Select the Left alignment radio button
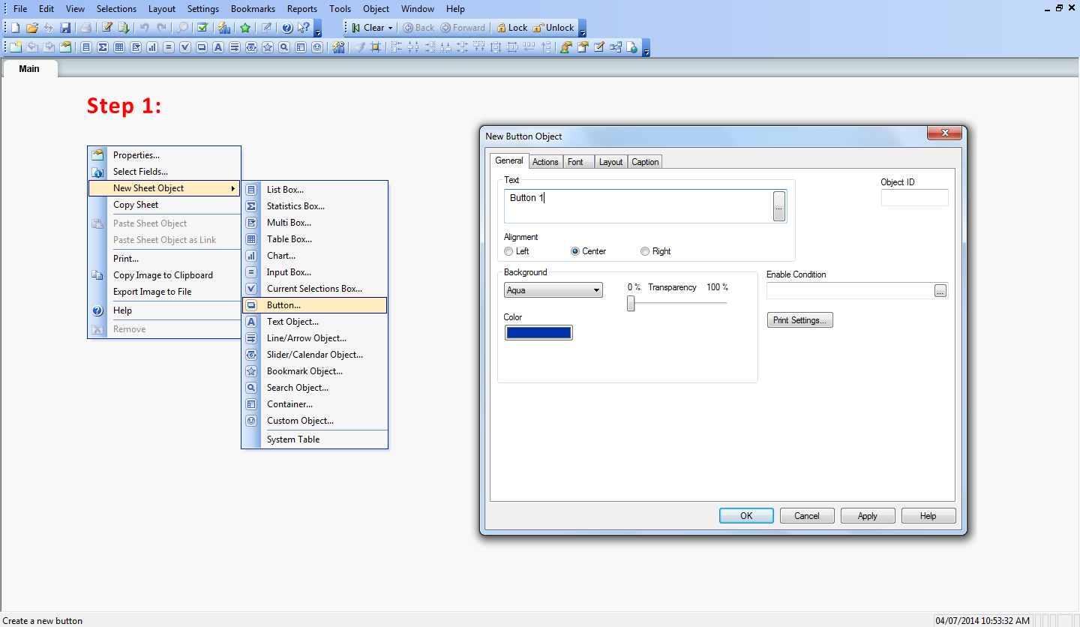Viewport: 1080px width, 627px height. pos(509,251)
